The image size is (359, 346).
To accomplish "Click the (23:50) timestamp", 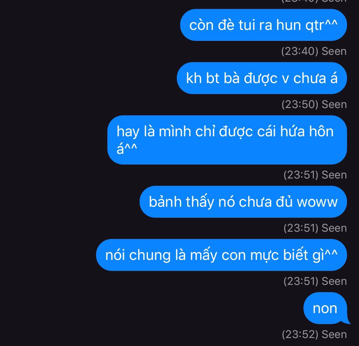I will [x=300, y=104].
